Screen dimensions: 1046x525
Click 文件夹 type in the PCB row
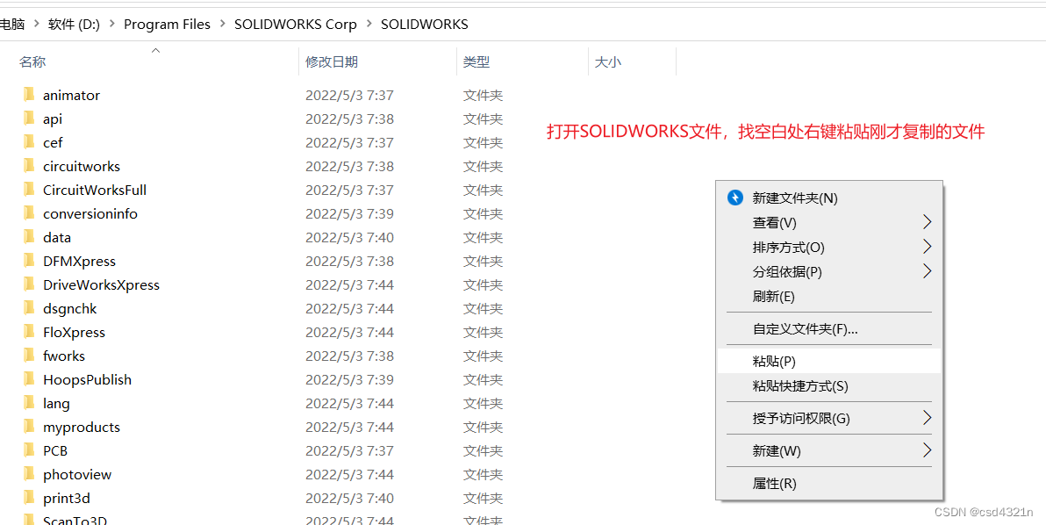(483, 450)
